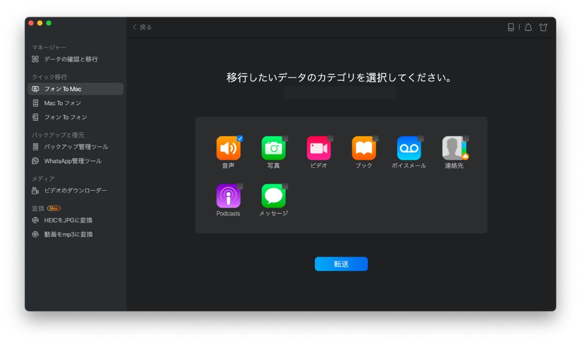Check the ボイスメール category checkbox
Viewport: 581px width, 344px height.
(421, 138)
